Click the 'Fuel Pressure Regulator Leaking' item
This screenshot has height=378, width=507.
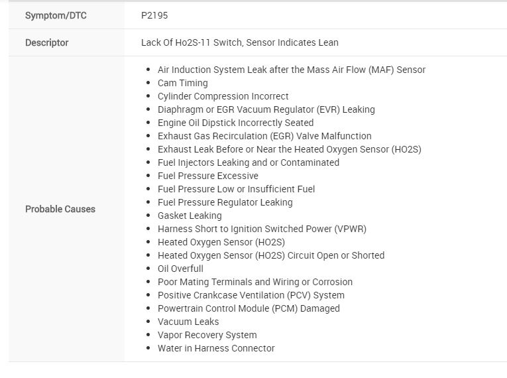pyautogui.click(x=225, y=202)
